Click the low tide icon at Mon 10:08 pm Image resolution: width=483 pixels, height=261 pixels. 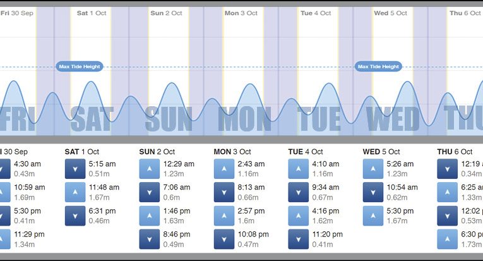tap(224, 239)
